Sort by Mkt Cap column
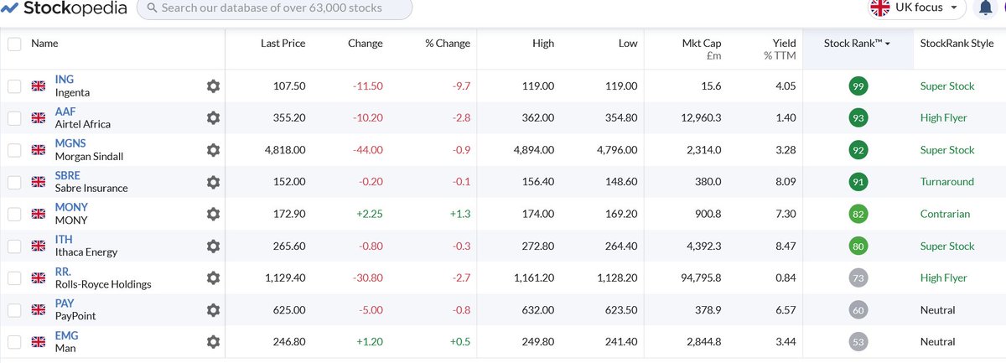 click(701, 49)
